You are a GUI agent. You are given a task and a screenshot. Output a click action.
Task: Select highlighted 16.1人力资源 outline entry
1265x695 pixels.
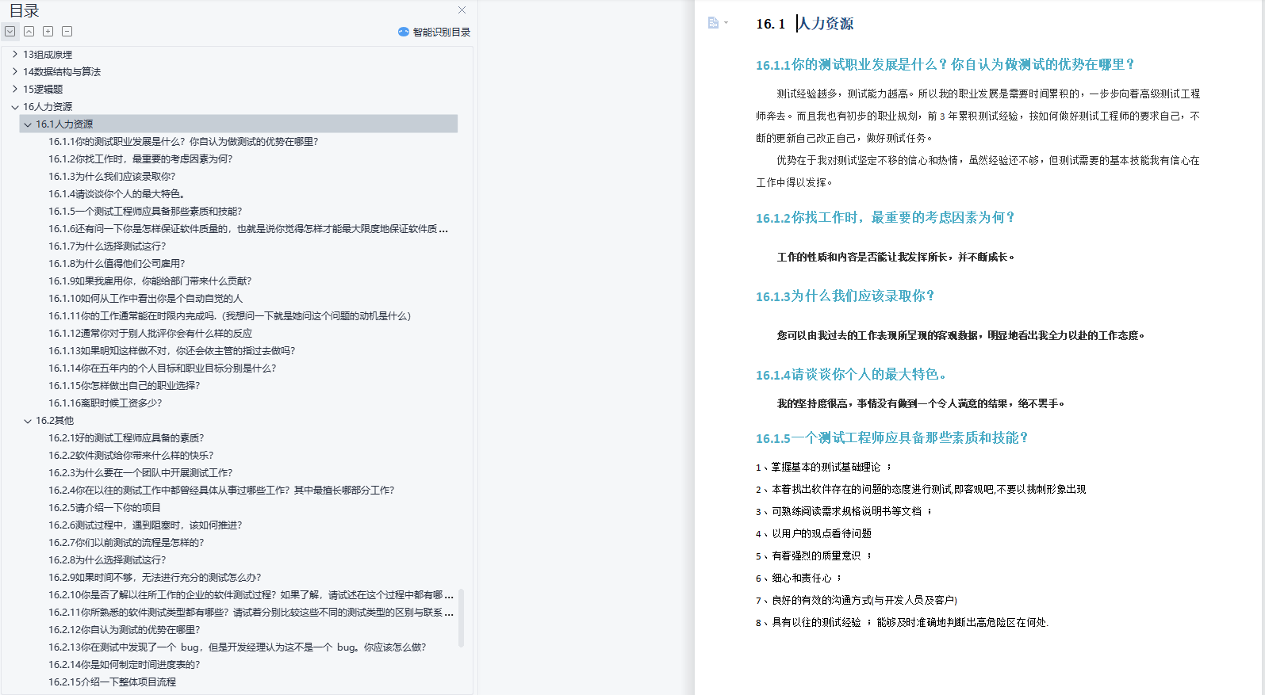tap(239, 124)
